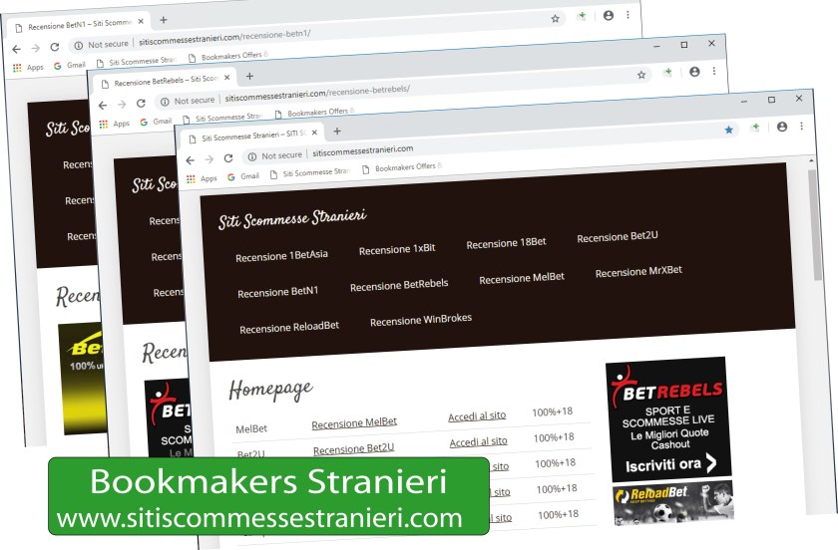Close the Siti Scommesse Stranieri tab
The height and width of the screenshot is (550, 838).
pos(316,133)
